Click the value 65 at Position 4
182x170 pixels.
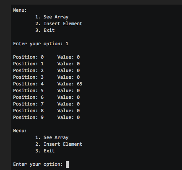coord(80,84)
